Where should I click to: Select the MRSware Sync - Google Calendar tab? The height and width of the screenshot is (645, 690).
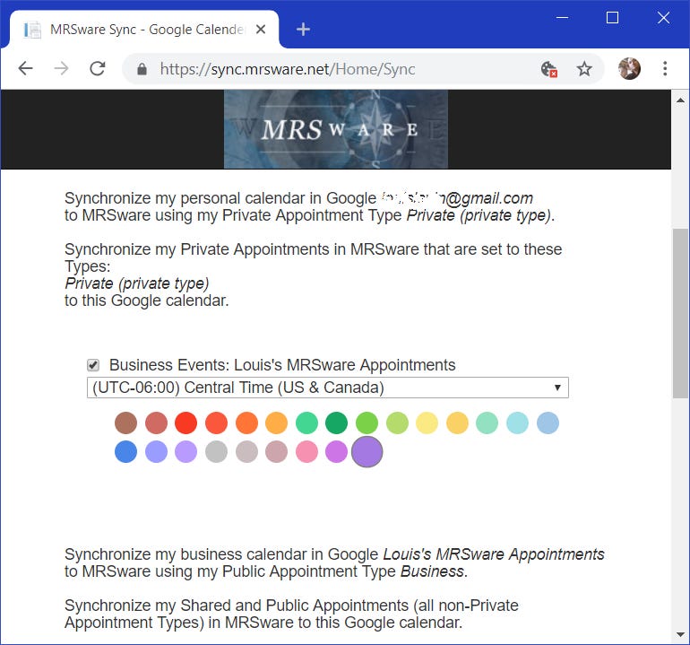point(144,30)
